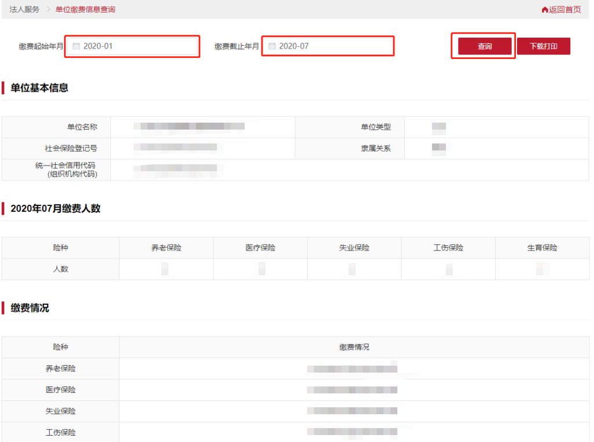Select 单位缴费信息查询 breadcrumb item
594x442 pixels.
click(x=85, y=10)
